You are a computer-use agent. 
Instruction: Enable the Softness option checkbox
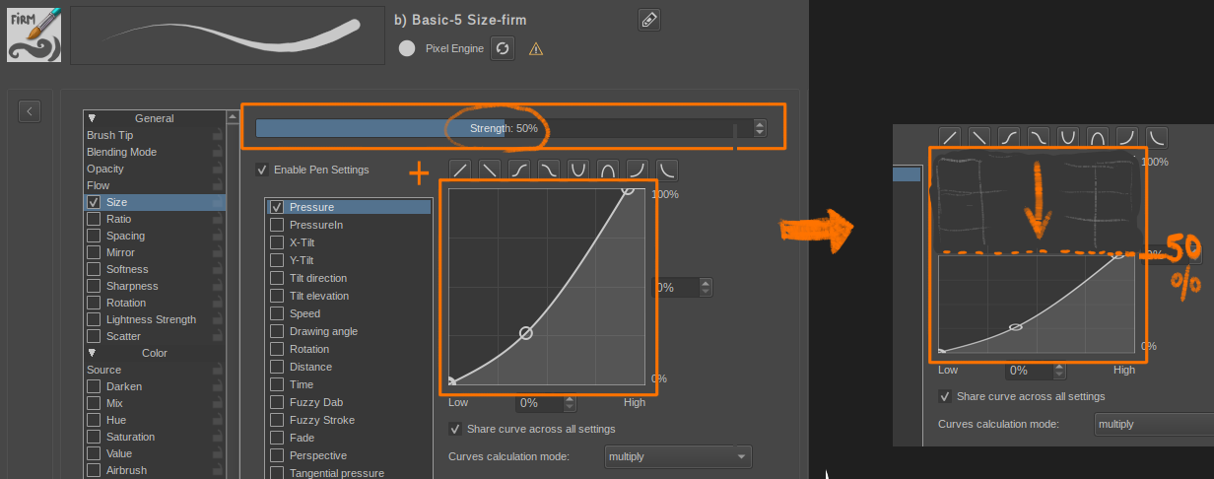coord(94,269)
